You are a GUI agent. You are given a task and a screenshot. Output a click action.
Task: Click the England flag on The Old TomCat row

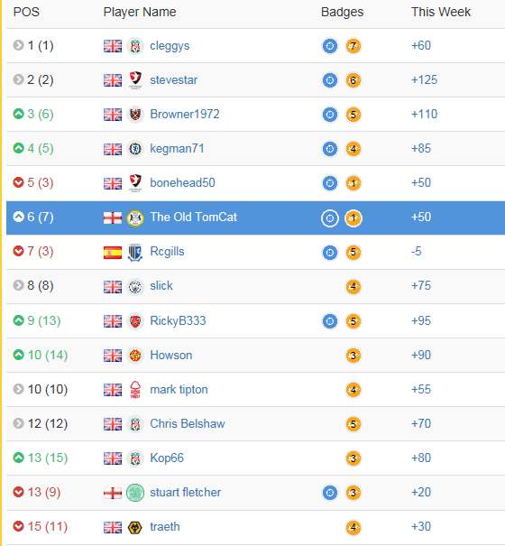coord(113,218)
